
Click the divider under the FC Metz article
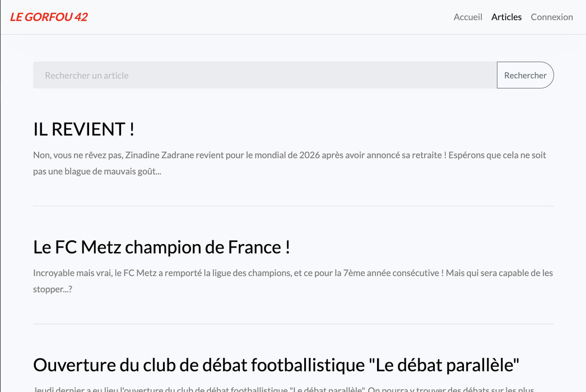292,324
